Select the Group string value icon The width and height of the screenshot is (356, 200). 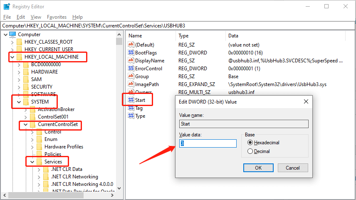tap(131, 76)
